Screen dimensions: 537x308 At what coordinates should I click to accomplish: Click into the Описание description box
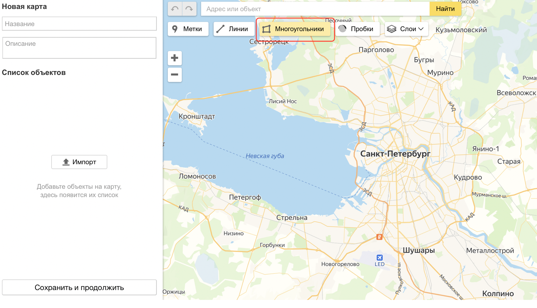[79, 48]
